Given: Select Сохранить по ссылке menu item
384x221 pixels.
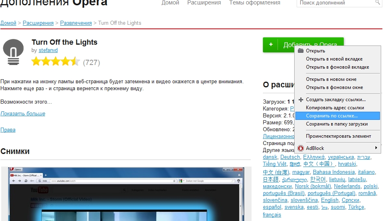Looking at the screenshot, I should tap(332, 116).
